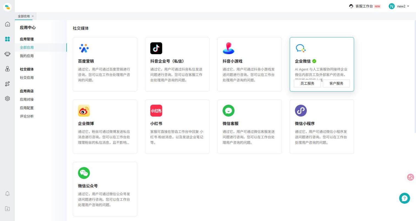Open the 百度营销 app icon
The image size is (416, 221).
tap(84, 48)
